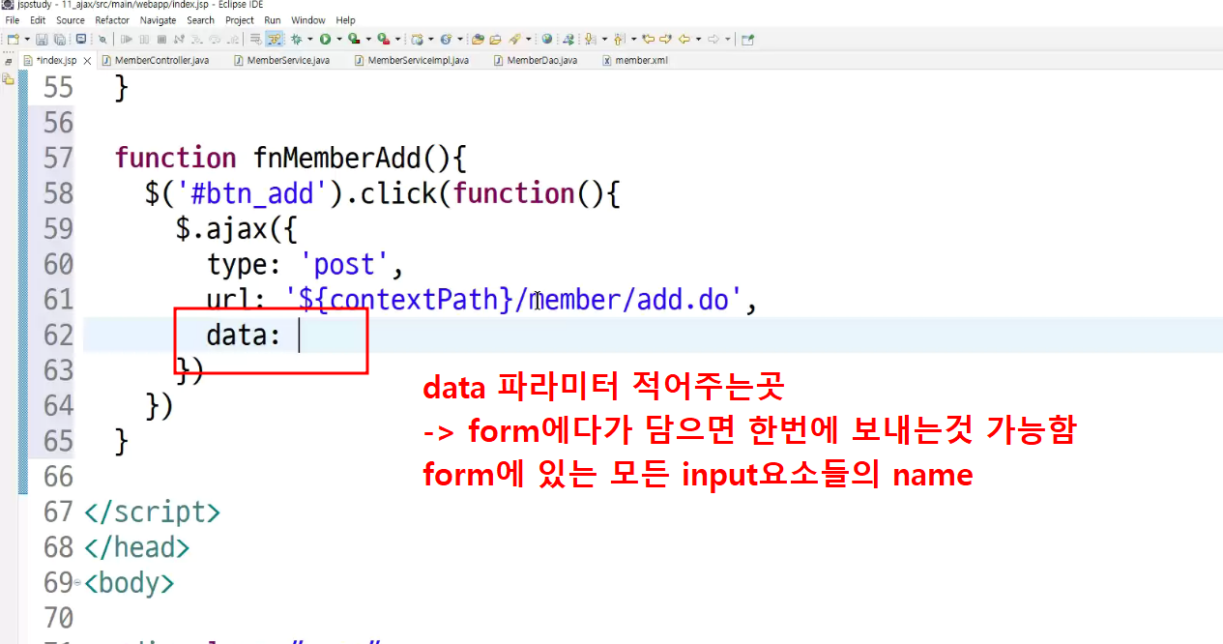The height and width of the screenshot is (644, 1223).
Task: Click the Open Task folder icon
Action: [495, 40]
